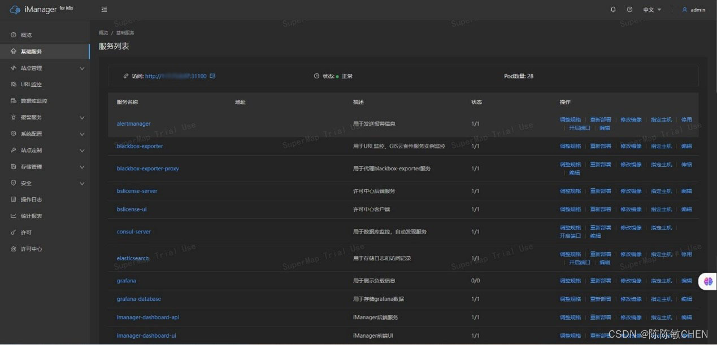Click the 服务列表 page title
This screenshot has height=345, width=717.
[114, 46]
